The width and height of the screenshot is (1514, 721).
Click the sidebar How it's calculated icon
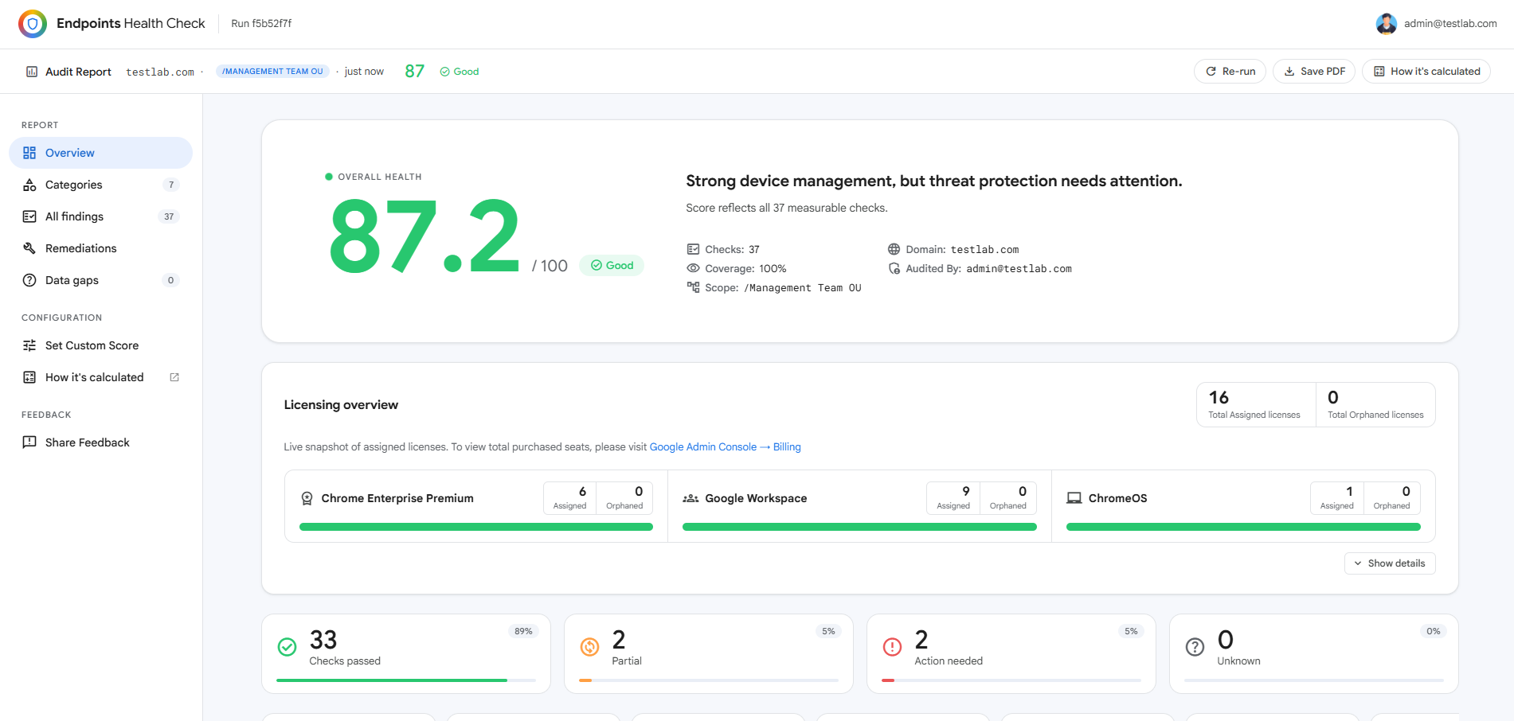[29, 377]
